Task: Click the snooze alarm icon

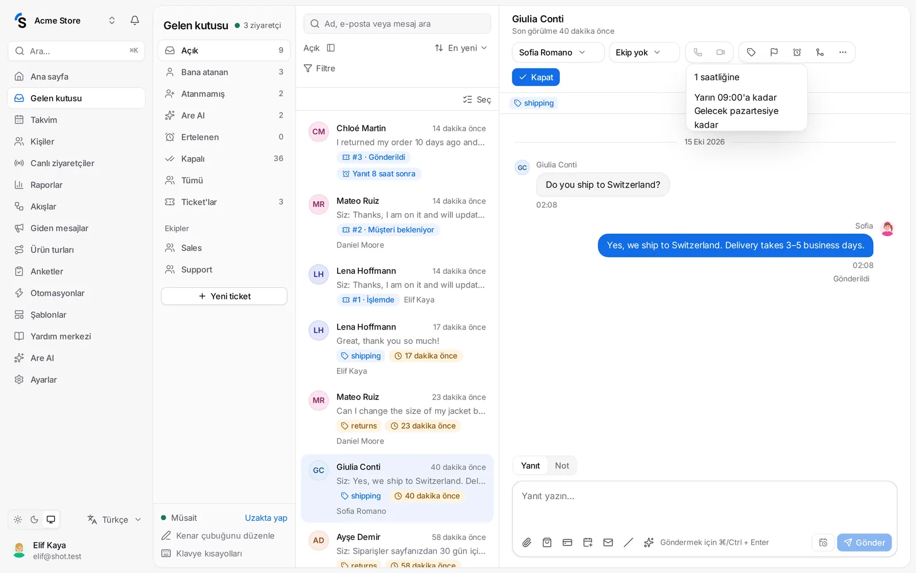Action: click(x=797, y=52)
